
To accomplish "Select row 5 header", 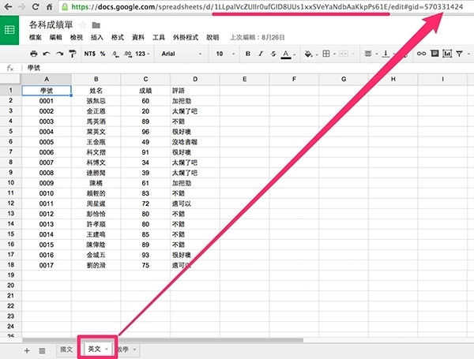I will [x=10, y=131].
